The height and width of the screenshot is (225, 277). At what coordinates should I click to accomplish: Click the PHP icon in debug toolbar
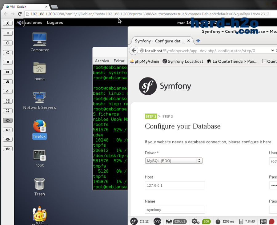click(x=157, y=221)
